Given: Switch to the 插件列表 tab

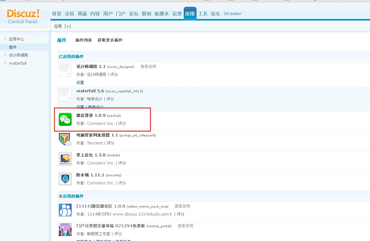Looking at the screenshot, I should tap(84, 40).
